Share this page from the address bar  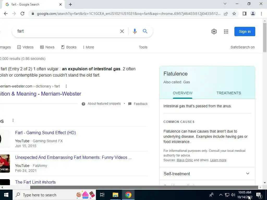[226, 14]
